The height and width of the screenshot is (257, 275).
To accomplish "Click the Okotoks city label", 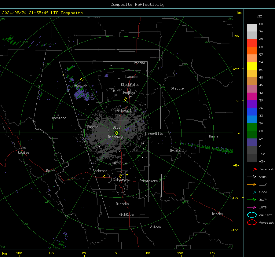I will click(122, 204).
